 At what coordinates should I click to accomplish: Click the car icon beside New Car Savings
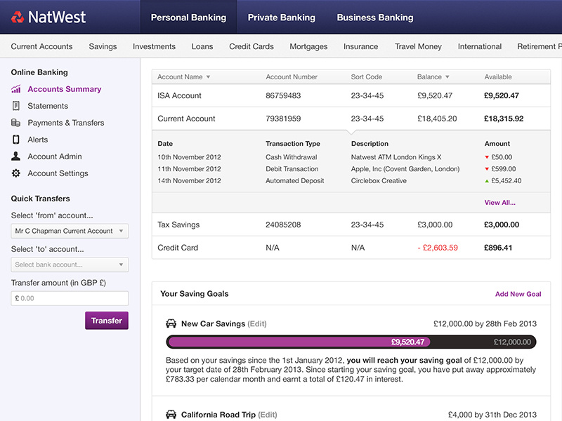[171, 323]
